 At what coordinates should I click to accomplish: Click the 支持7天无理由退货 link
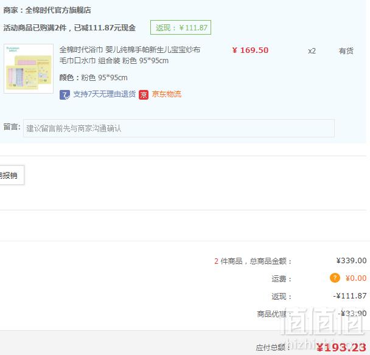[104, 94]
